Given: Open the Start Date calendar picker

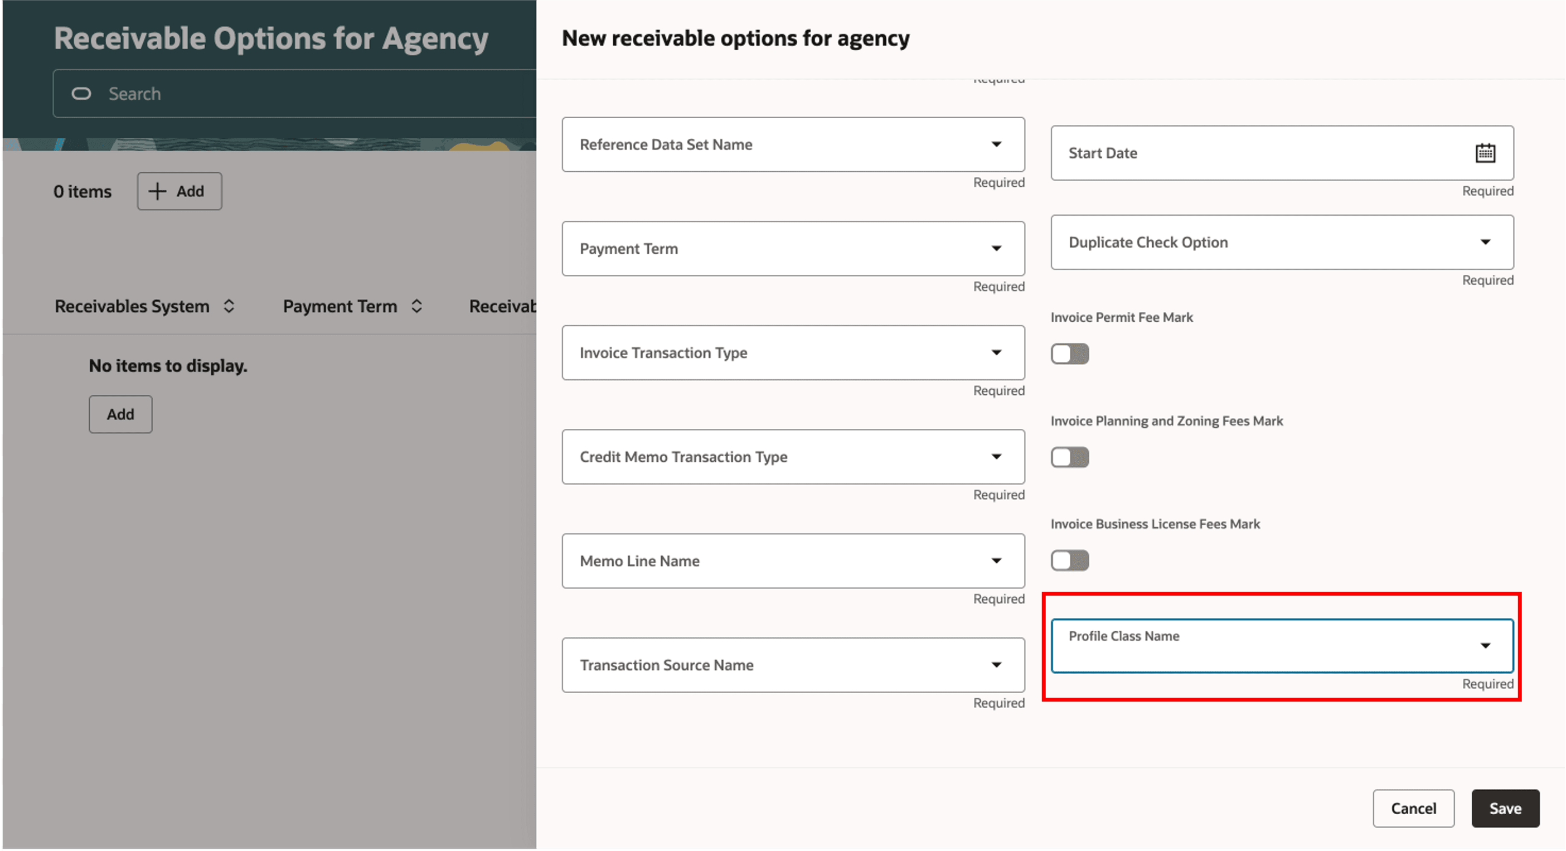Looking at the screenshot, I should coord(1485,153).
